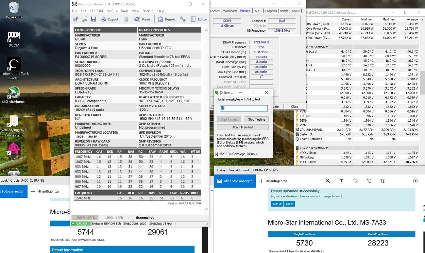
Task: Click the gear settings icon in Thaiphoon Burner
Action: (76, 19)
